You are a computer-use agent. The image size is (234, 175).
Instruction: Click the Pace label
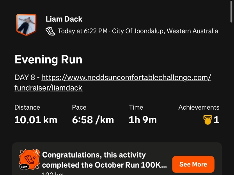click(79, 107)
